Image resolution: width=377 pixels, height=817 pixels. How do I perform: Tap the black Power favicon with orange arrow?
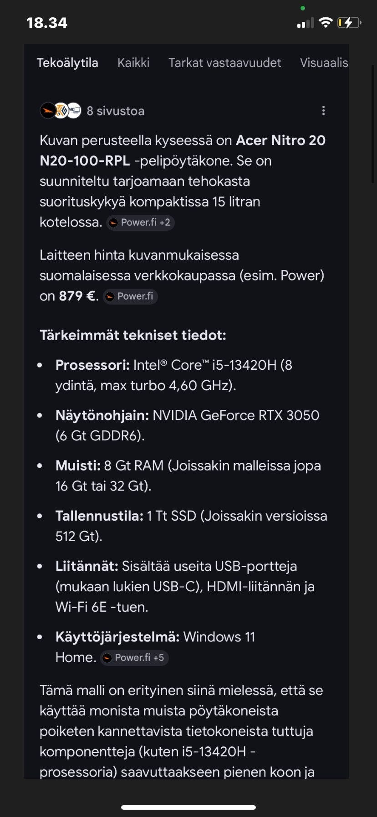pos(48,111)
